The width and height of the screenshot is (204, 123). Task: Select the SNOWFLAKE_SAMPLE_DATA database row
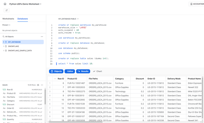(x=23, y=51)
